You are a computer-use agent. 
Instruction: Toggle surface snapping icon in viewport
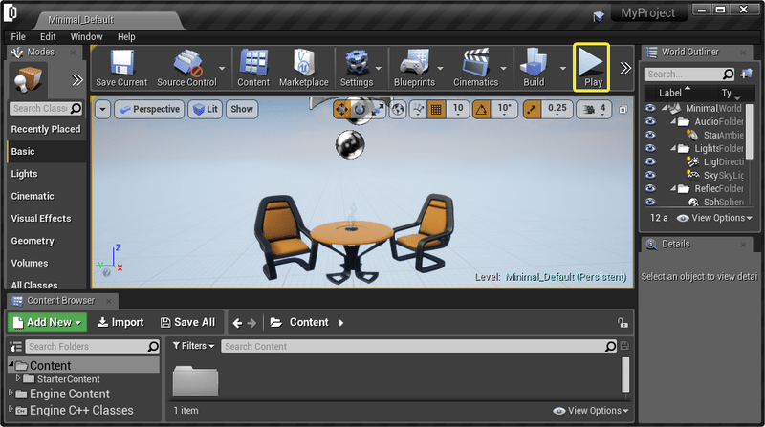coord(418,109)
